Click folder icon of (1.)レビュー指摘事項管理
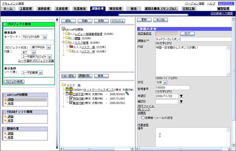Image resolution: width=236 pixels, height=151 pixels. click(67, 33)
